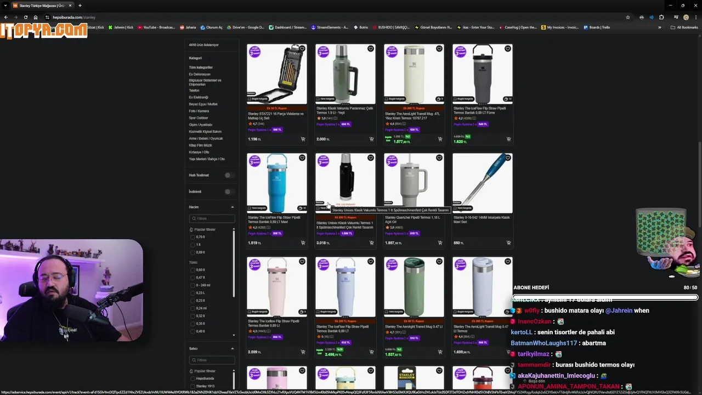Image resolution: width=702 pixels, height=395 pixels.
Task: Open the lilac IceFlow Flip Straw tumbler image
Action: coord(346,287)
